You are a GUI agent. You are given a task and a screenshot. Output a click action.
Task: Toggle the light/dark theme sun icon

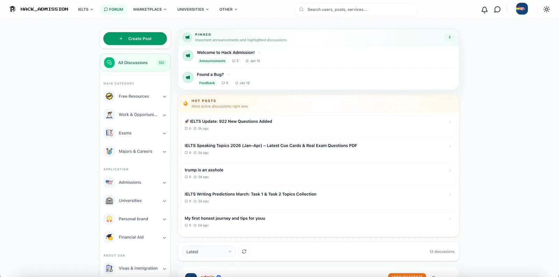coord(546,9)
